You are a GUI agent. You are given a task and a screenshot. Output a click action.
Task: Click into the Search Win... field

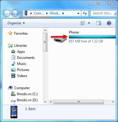click(103, 13)
